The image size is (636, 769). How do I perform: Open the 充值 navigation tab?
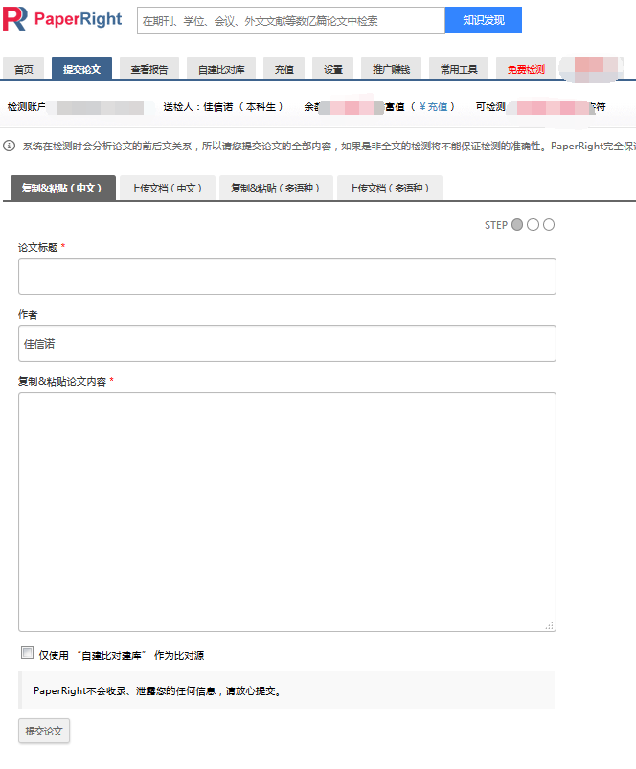[284, 69]
